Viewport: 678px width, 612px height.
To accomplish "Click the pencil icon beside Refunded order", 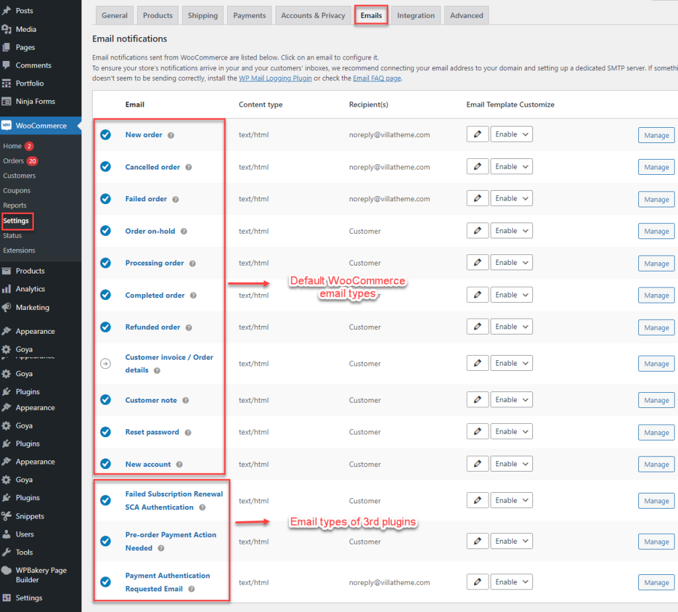I will (477, 326).
